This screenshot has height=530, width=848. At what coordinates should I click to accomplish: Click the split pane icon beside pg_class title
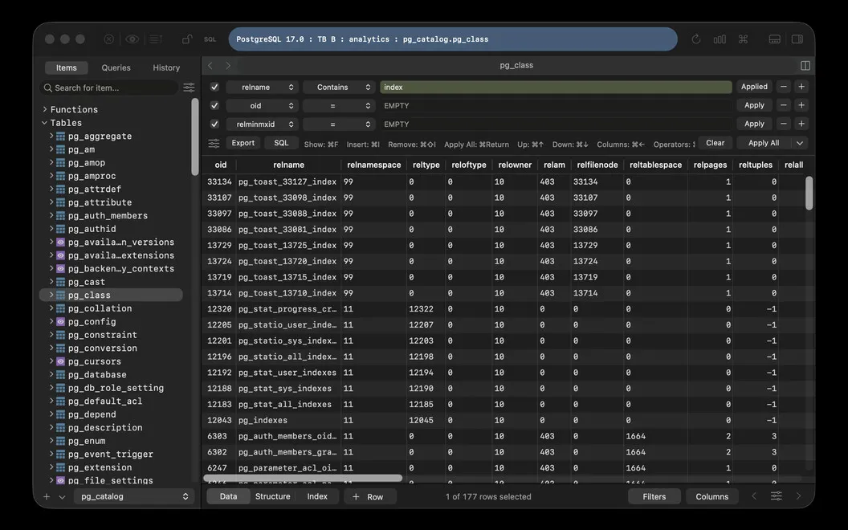point(805,65)
